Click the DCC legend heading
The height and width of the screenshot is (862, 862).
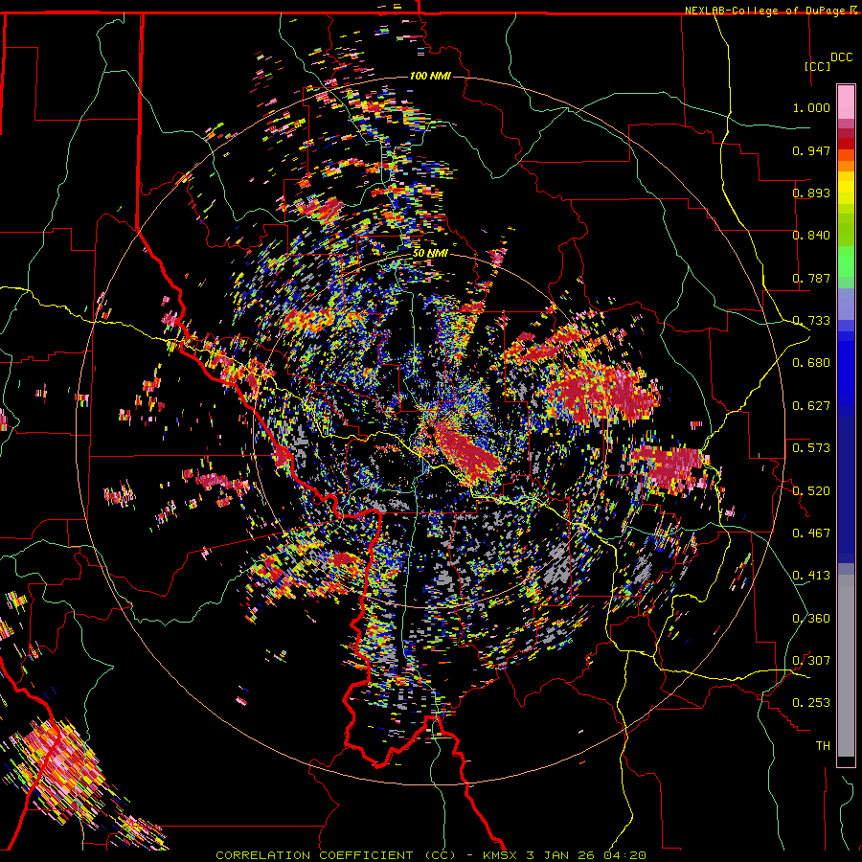tap(842, 57)
